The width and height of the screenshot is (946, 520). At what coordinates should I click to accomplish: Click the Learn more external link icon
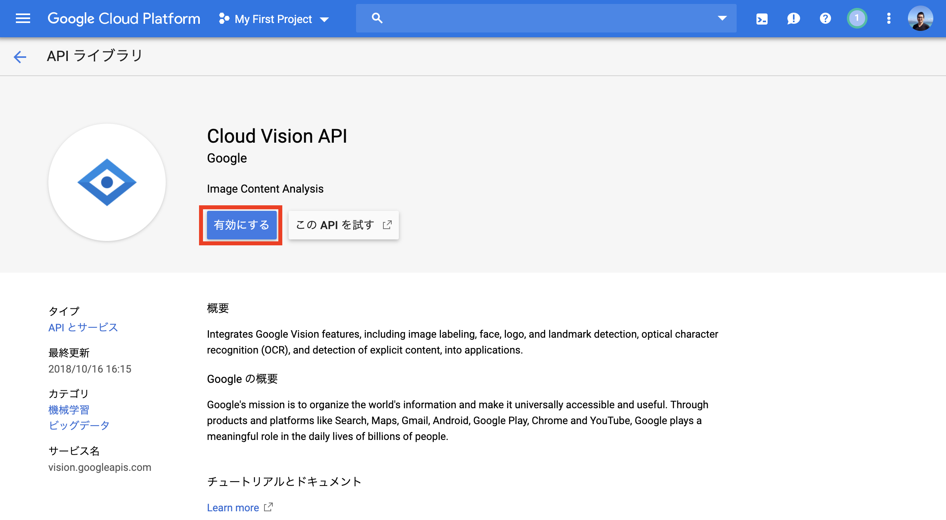tap(268, 507)
